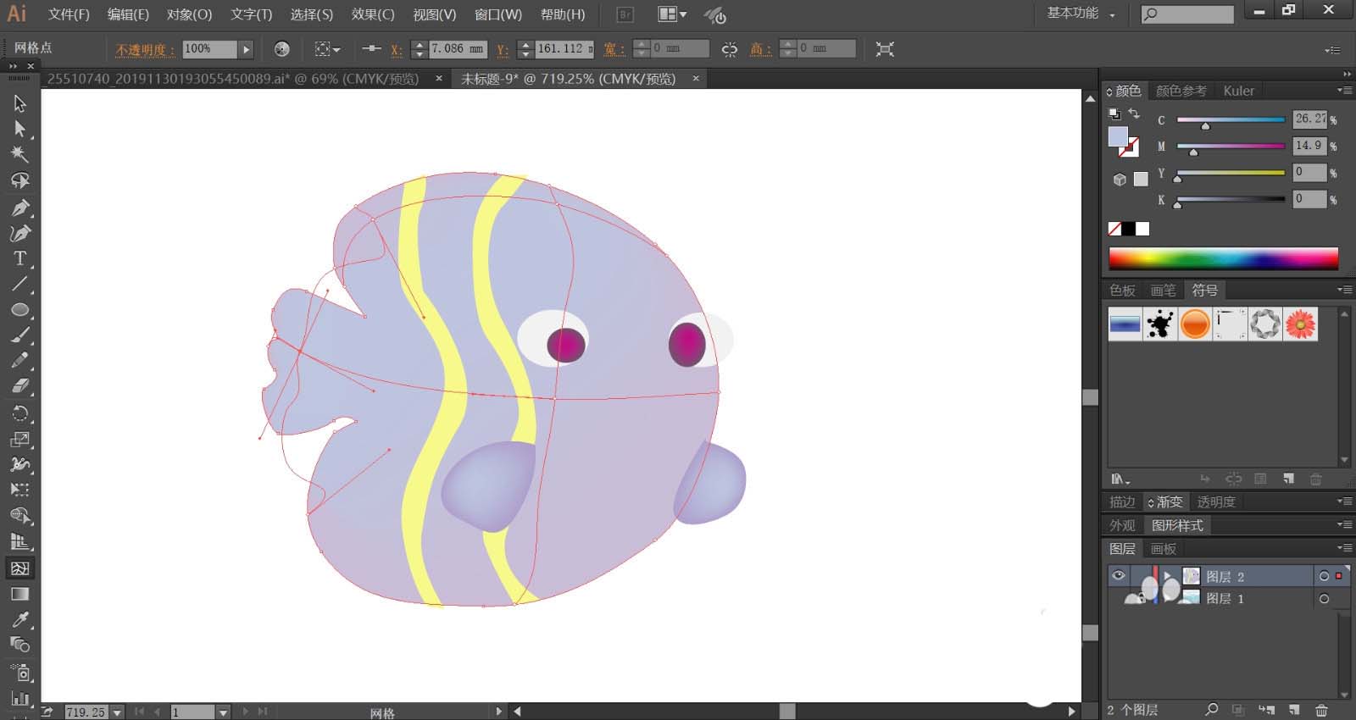The height and width of the screenshot is (720, 1356).
Task: Select the Eyedropper tool
Action: click(19, 620)
